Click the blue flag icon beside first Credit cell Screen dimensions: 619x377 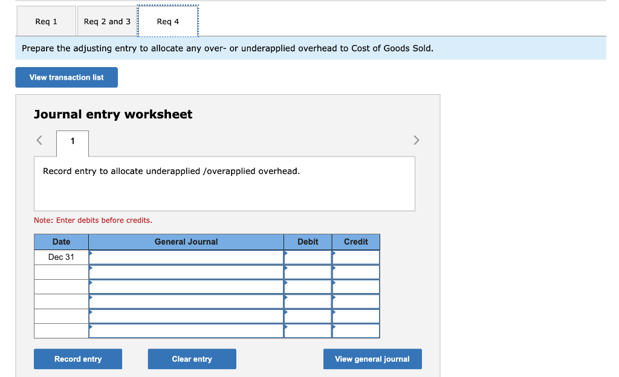[334, 253]
